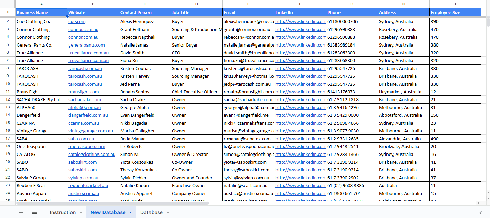Image resolution: width=490 pixels, height=218 pixels.
Task: Select employee size cell 490
Action: pos(456,139)
